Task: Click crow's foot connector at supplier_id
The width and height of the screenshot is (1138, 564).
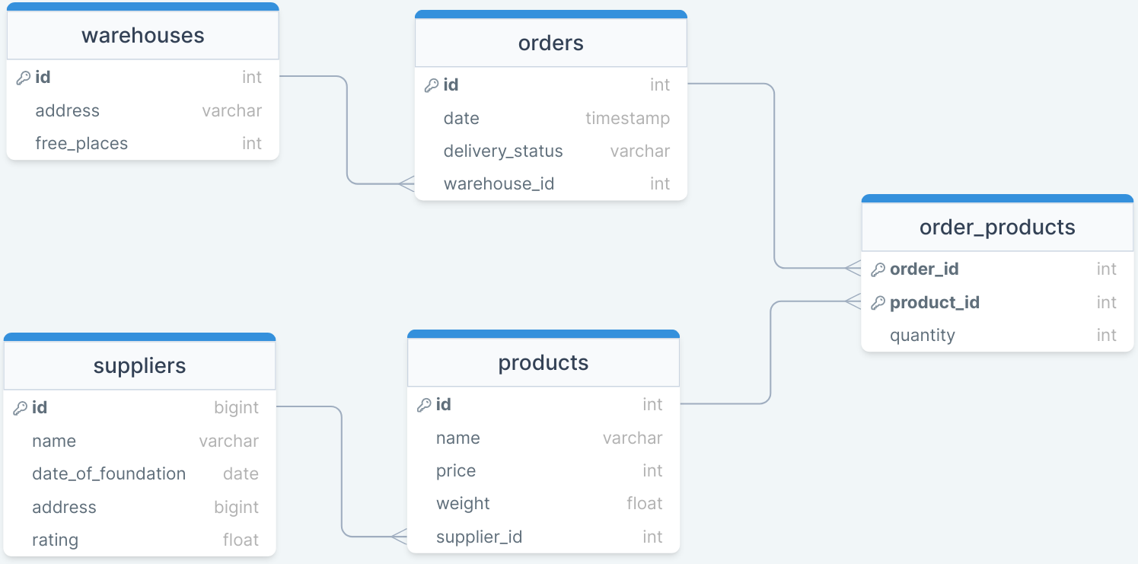Action: click(x=400, y=537)
